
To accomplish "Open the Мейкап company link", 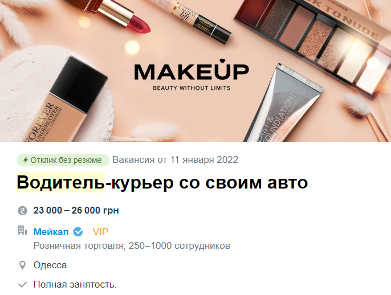I will point(51,232).
